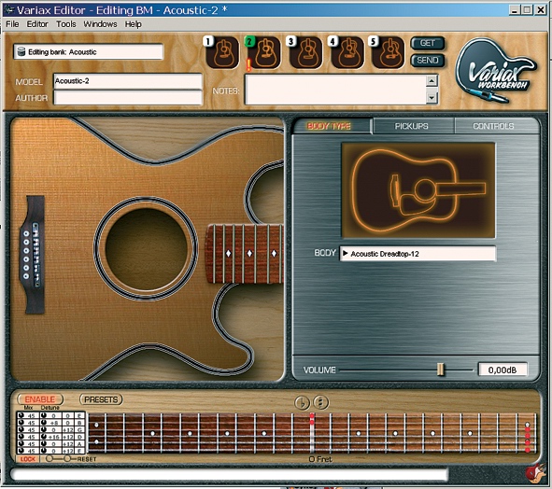Select guitar model slot 5
Image resolution: width=552 pixels, height=489 pixels.
point(388,52)
